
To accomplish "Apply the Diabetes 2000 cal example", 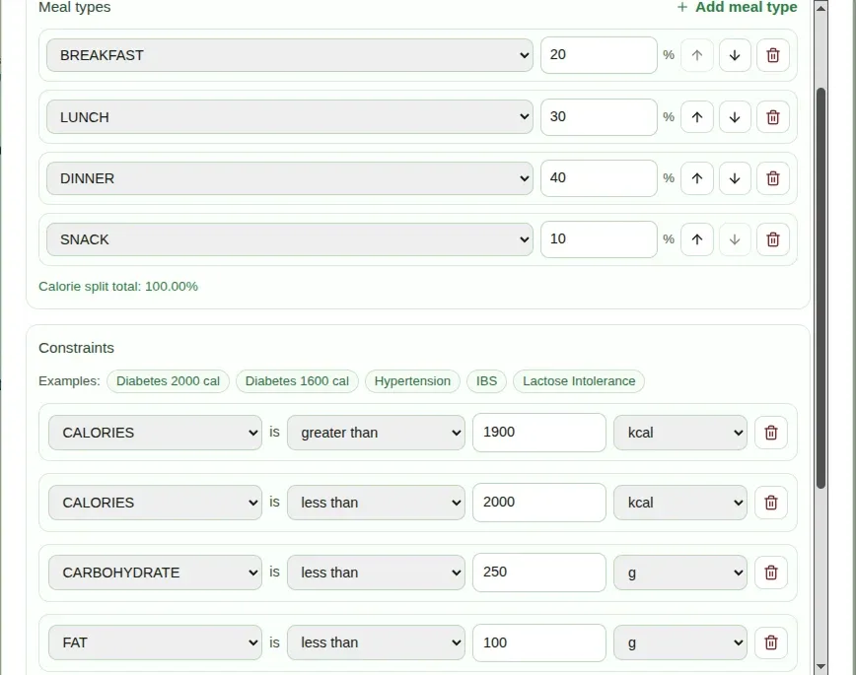I will [168, 381].
